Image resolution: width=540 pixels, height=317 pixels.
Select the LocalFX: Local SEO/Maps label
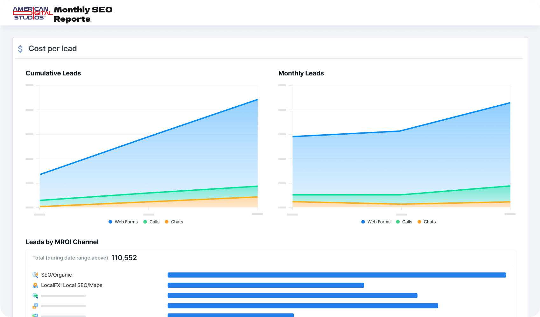[x=72, y=285]
